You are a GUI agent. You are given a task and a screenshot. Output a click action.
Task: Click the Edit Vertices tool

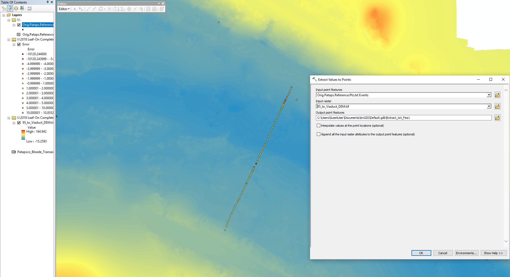click(117, 9)
